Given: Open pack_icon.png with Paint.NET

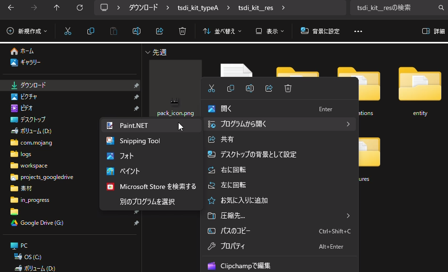Looking at the screenshot, I should pos(134,126).
